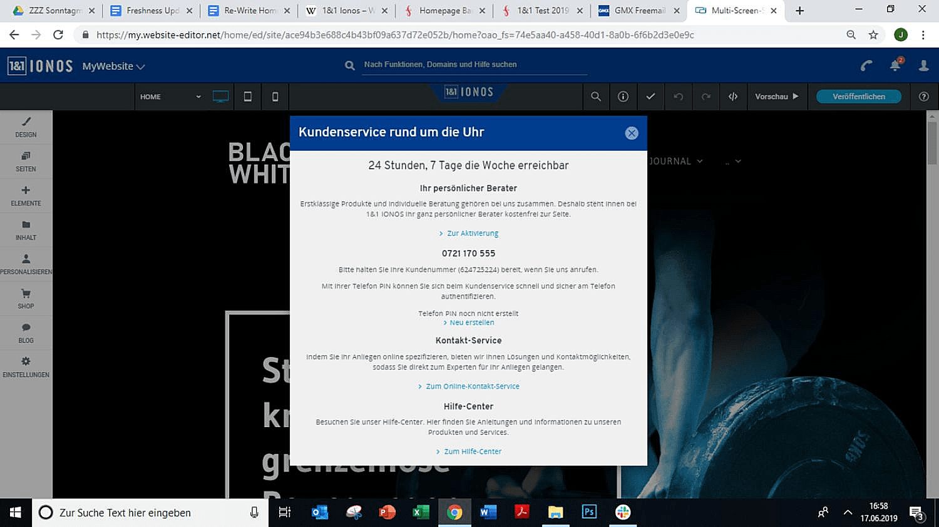Open the Windows Start menu

pos(15,513)
